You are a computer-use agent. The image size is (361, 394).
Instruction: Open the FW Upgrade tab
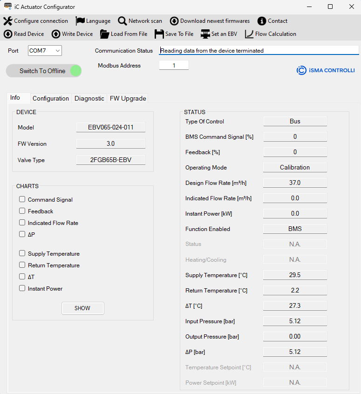tap(128, 98)
